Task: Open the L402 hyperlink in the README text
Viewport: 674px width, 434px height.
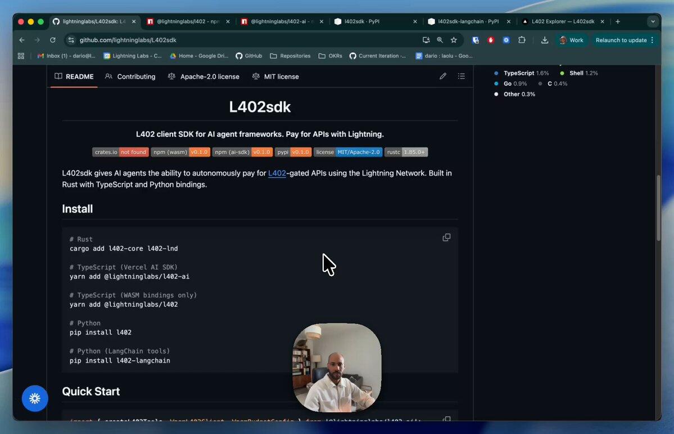Action: (277, 173)
